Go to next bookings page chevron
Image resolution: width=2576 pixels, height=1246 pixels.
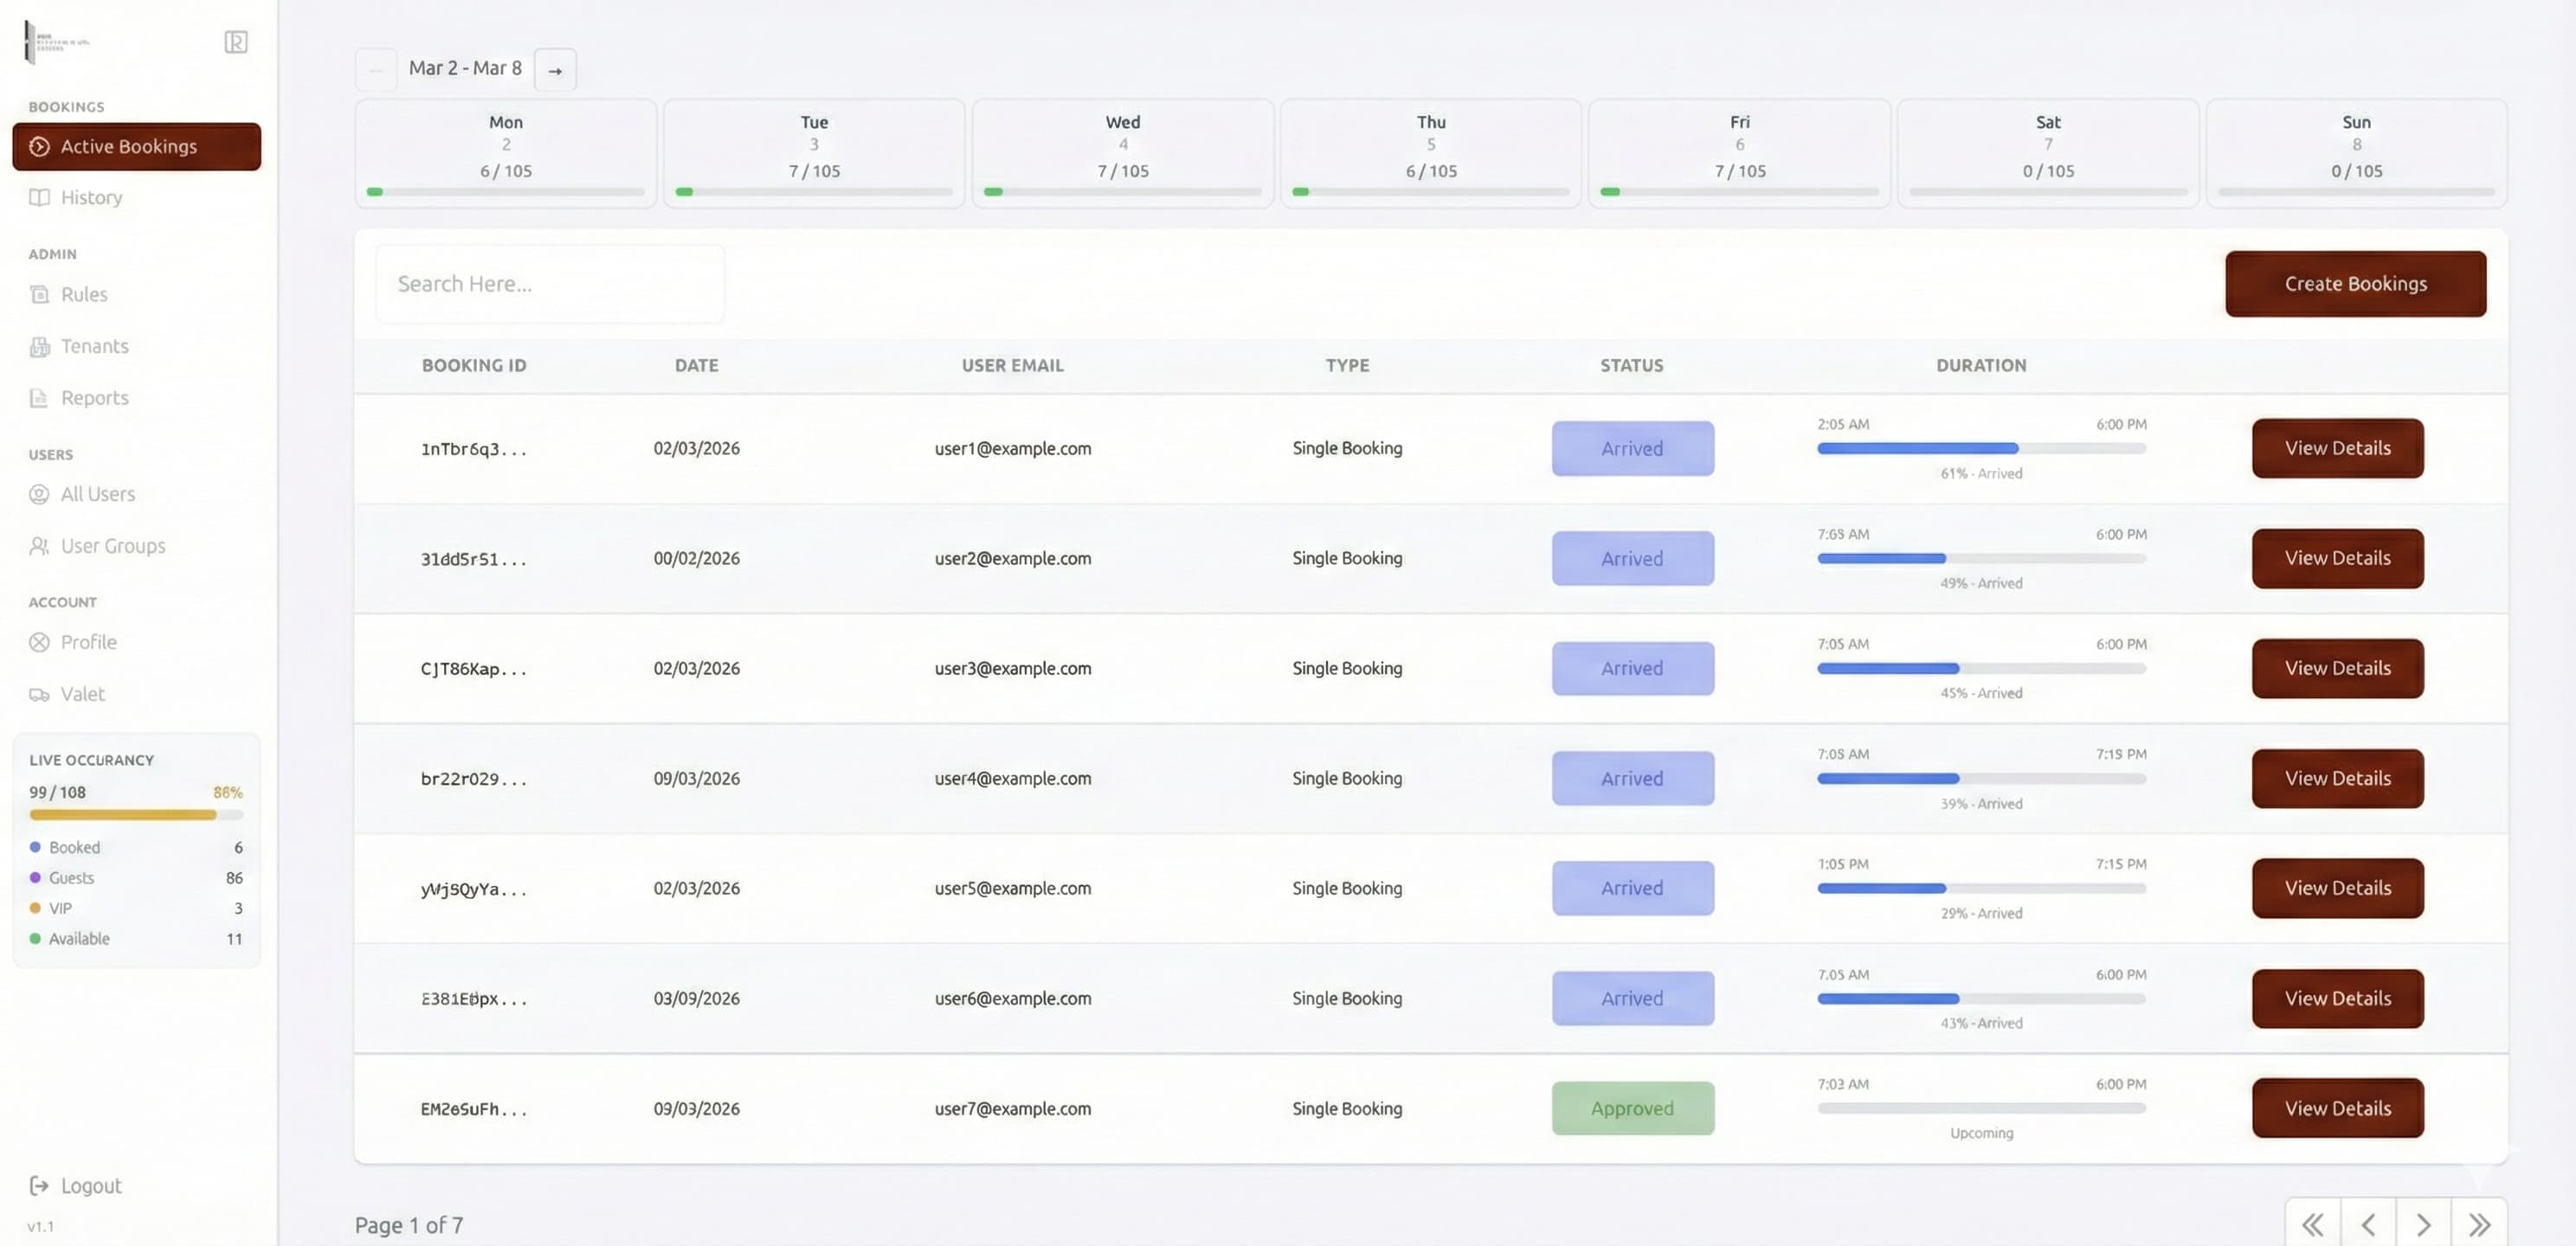click(x=2423, y=1224)
